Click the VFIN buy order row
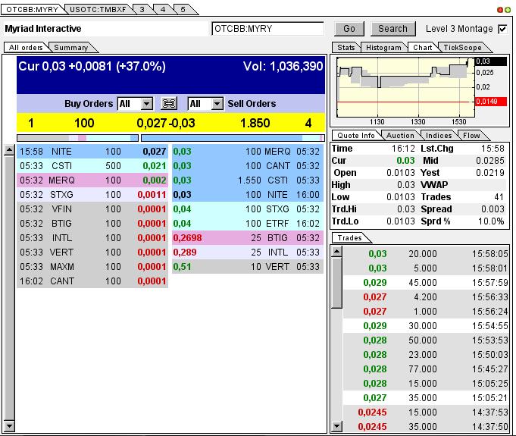Viewport: 516px width, 436px height. (92, 209)
